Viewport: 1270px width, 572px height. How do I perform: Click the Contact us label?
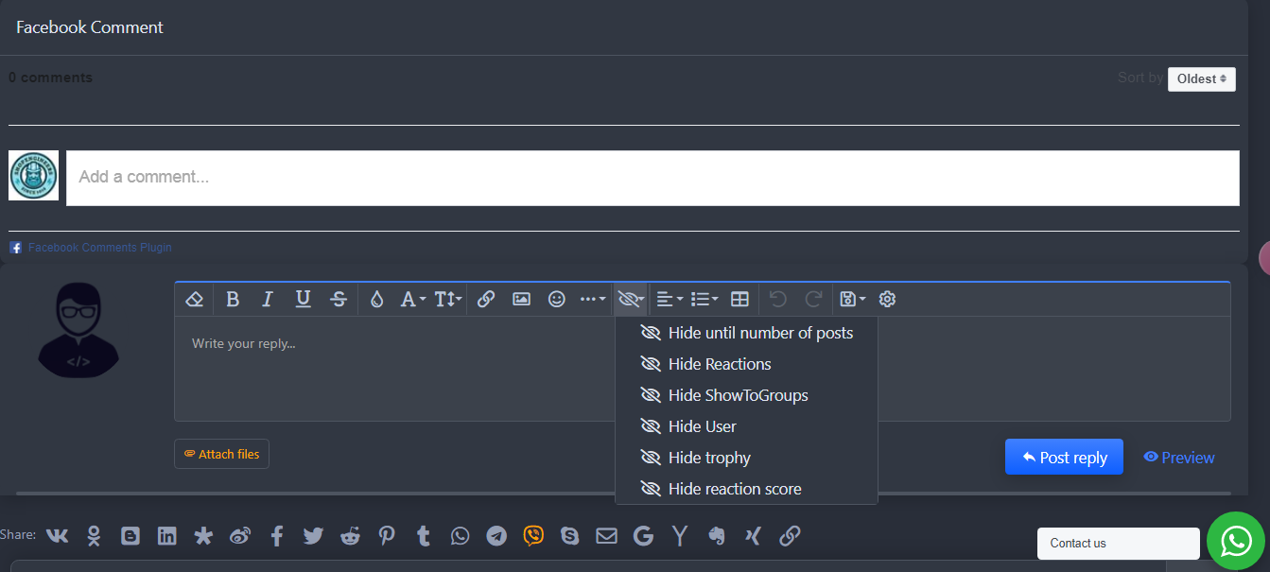[x=1078, y=543]
